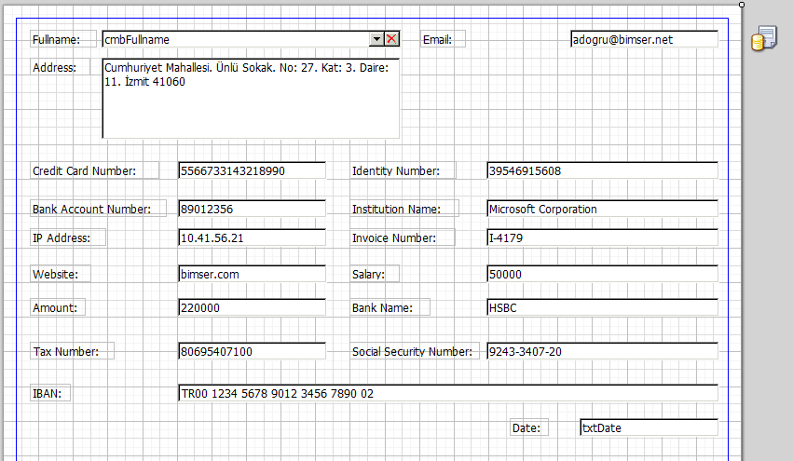The height and width of the screenshot is (461, 793).
Task: Select the tax number field with 80695407100
Action: [x=252, y=351]
